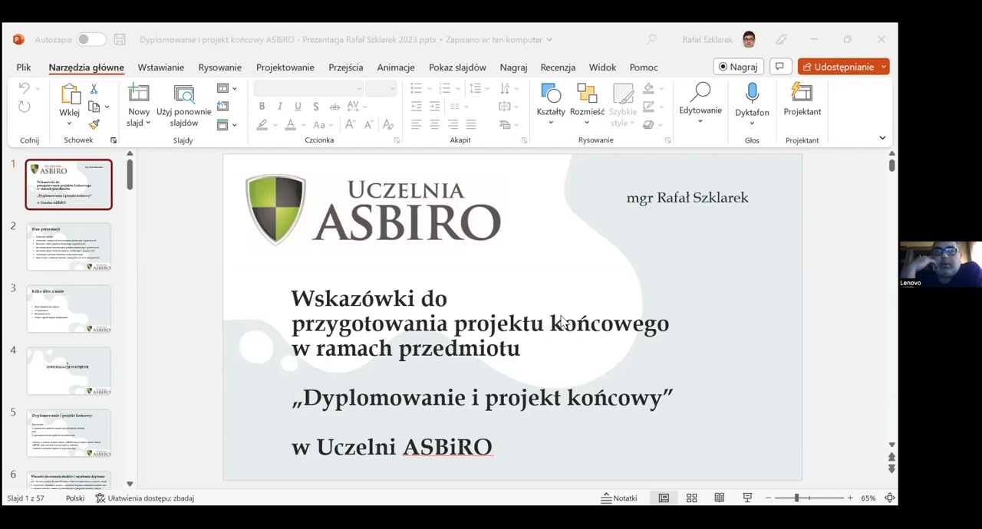Switch to the Projektowanie tab
982x529 pixels.
(x=285, y=67)
